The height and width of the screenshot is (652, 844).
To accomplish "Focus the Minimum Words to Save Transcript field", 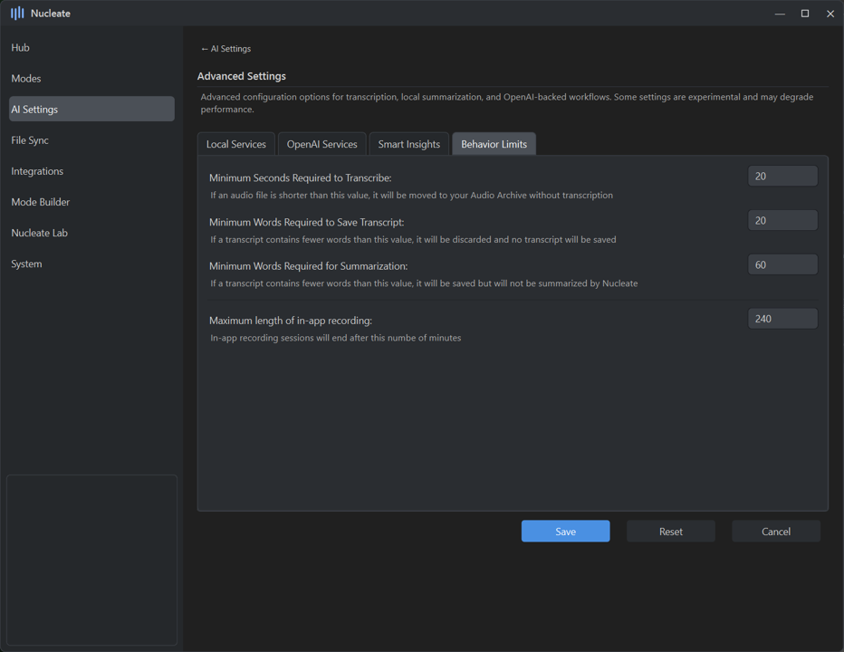I will tap(782, 221).
